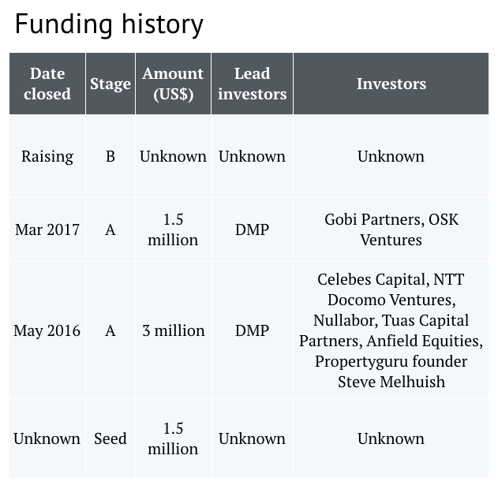Select the Gobi Partners, OSK Ventures cell
Screen dimensions: 498x485
tap(391, 229)
